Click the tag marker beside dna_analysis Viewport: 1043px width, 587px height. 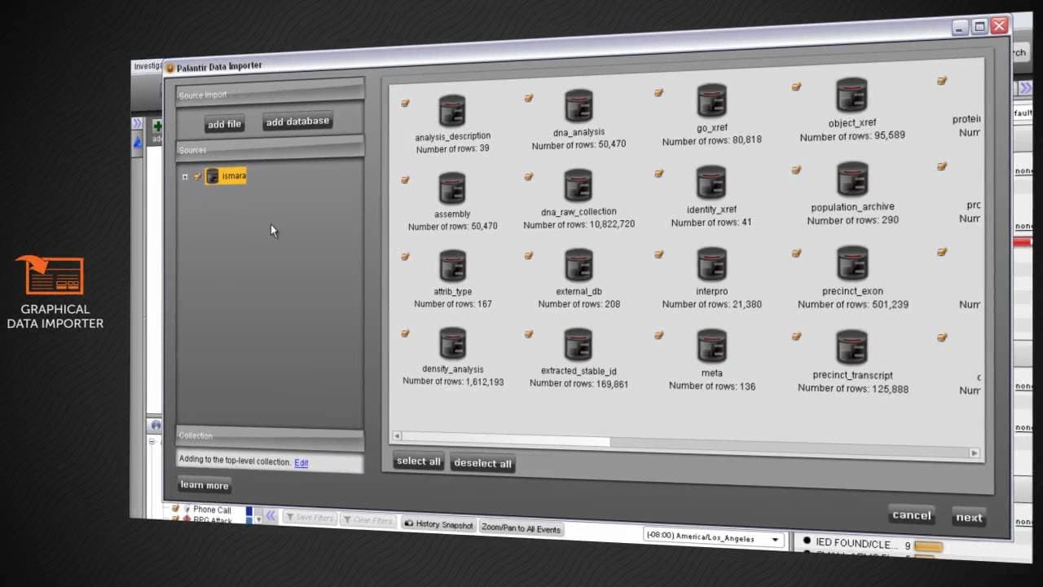tap(528, 98)
